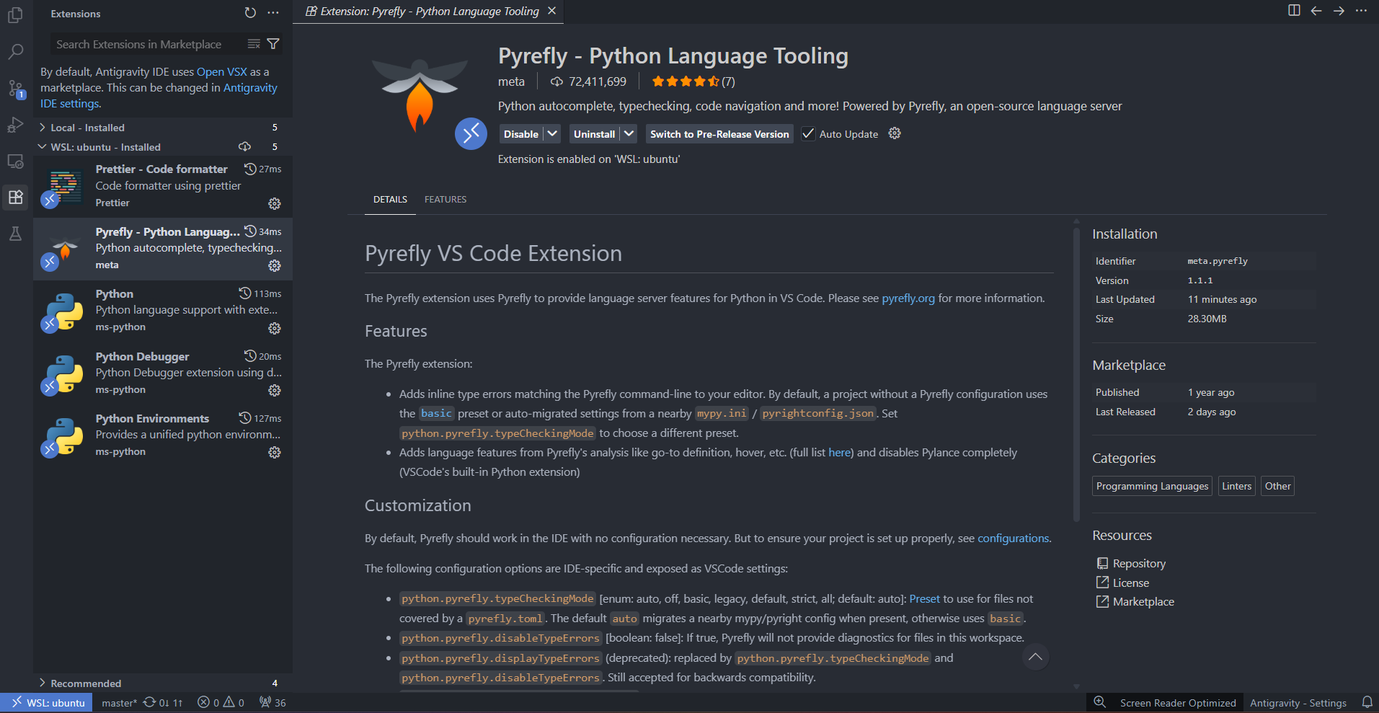Switch to the FEATURES tab
Viewport: 1379px width, 713px height.
445,200
